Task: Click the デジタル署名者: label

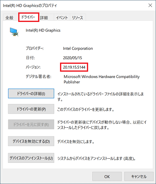Action: 38,77
